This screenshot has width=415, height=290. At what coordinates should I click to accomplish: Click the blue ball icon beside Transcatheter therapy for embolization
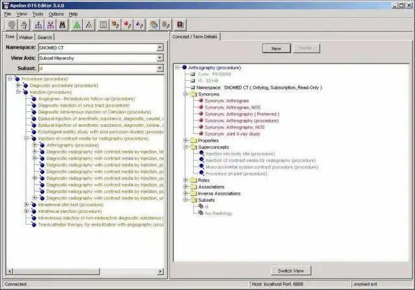point(34,225)
